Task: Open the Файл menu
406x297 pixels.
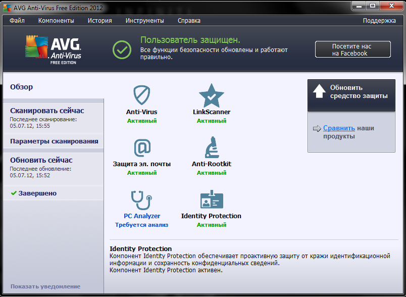Action: click(17, 20)
